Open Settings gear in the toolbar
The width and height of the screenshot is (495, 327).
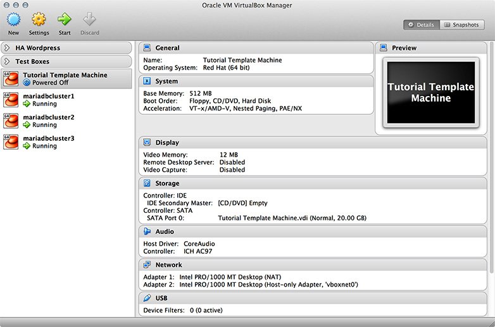pos(39,20)
